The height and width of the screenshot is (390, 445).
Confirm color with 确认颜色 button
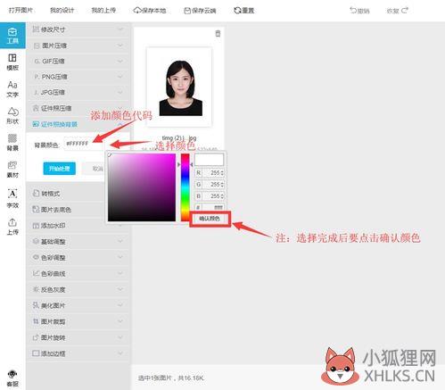tap(210, 219)
